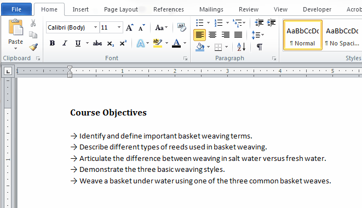
Task: Switch to References tab
Action: (169, 9)
